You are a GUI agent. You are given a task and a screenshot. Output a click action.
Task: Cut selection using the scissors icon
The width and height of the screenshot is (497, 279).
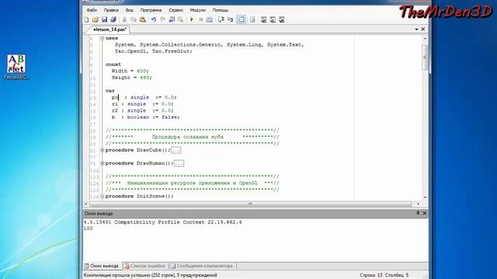(124, 19)
